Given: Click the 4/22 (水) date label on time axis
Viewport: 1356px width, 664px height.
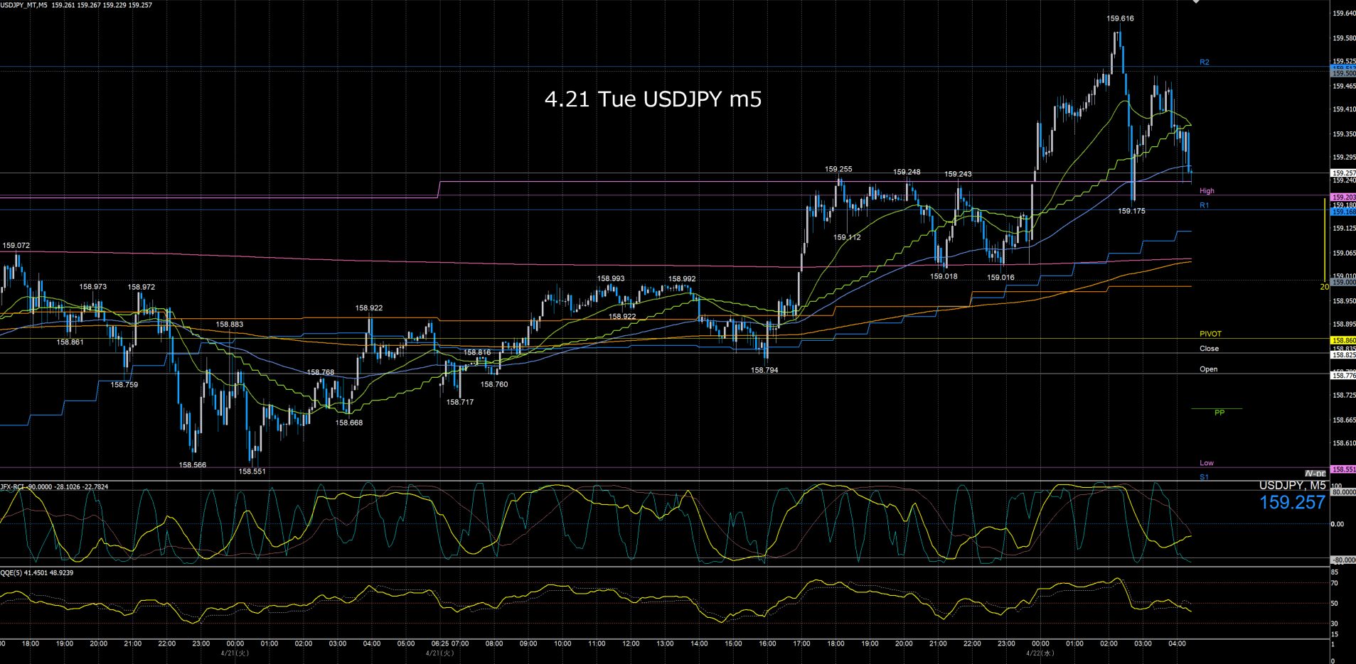Looking at the screenshot, I should (1040, 653).
